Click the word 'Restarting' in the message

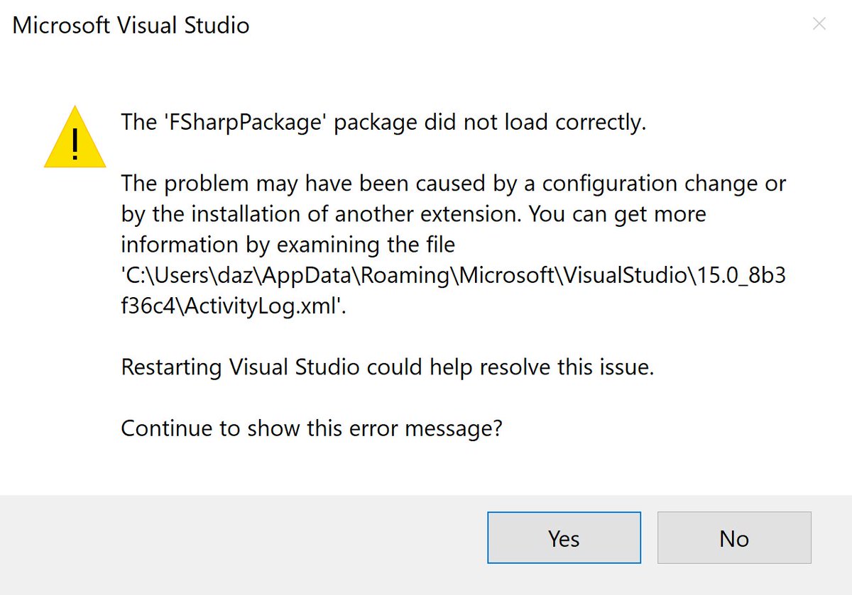pos(171,367)
